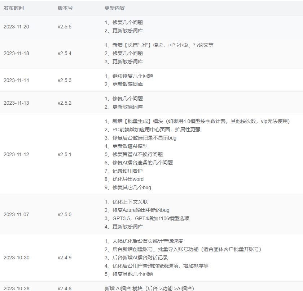Click 修复几个问题 in v2.5.2 row
The image size is (303, 291).
point(124,99)
